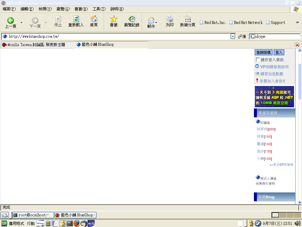
Task: Click the Print toolbar icon
Action: [170, 19]
